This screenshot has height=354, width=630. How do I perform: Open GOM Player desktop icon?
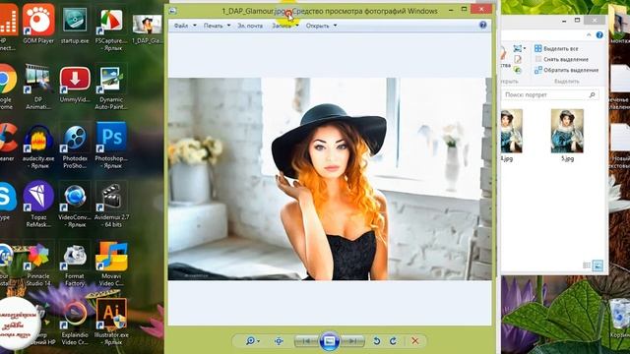[38, 24]
